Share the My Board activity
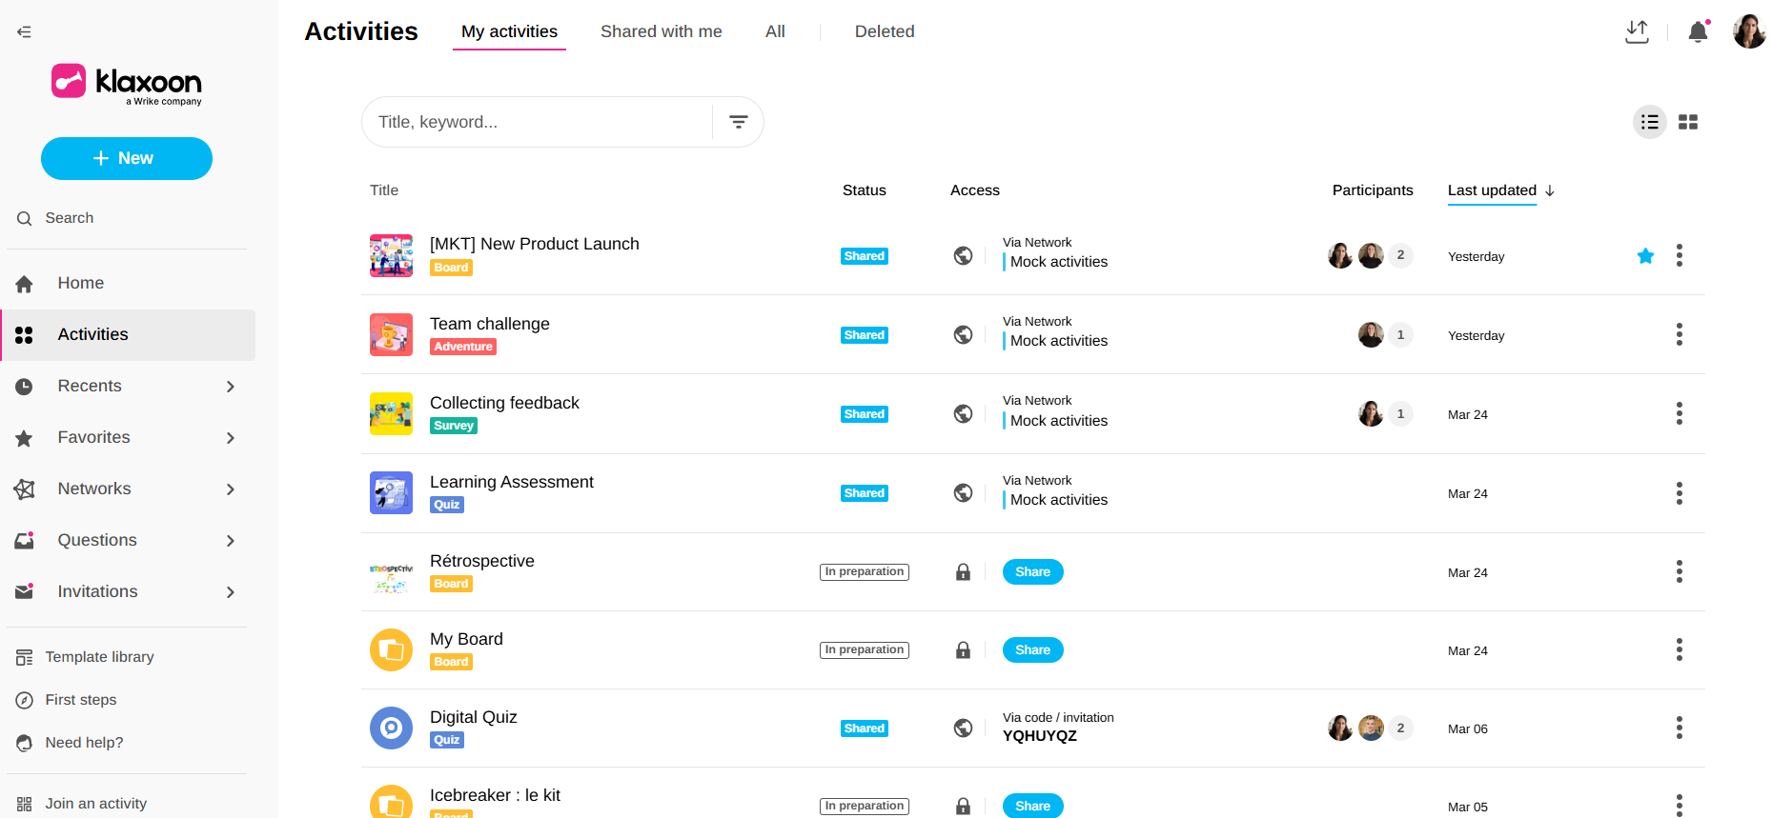The width and height of the screenshot is (1772, 818). click(x=1032, y=650)
